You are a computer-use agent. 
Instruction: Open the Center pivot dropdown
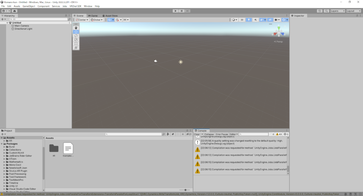[x=82, y=20]
